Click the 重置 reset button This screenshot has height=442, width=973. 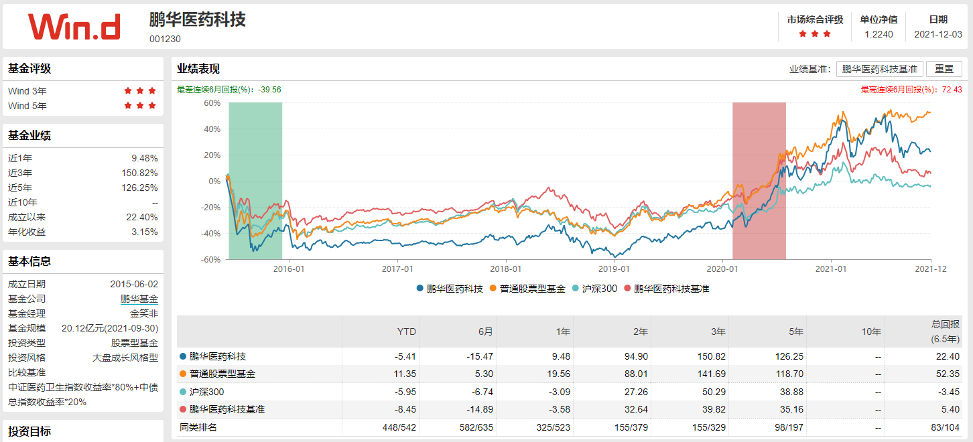(x=944, y=69)
